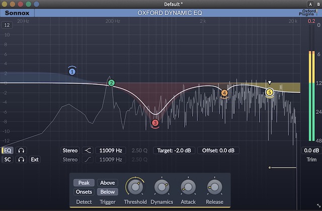The image size is (322, 211).
Task: Open the EQ Stereo channel dropdown
Action: [x=70, y=150]
